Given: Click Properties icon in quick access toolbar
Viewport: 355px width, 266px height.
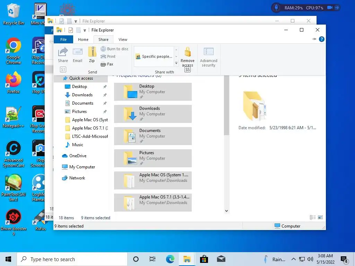Looking at the screenshot, I should pyautogui.click(x=71, y=30).
